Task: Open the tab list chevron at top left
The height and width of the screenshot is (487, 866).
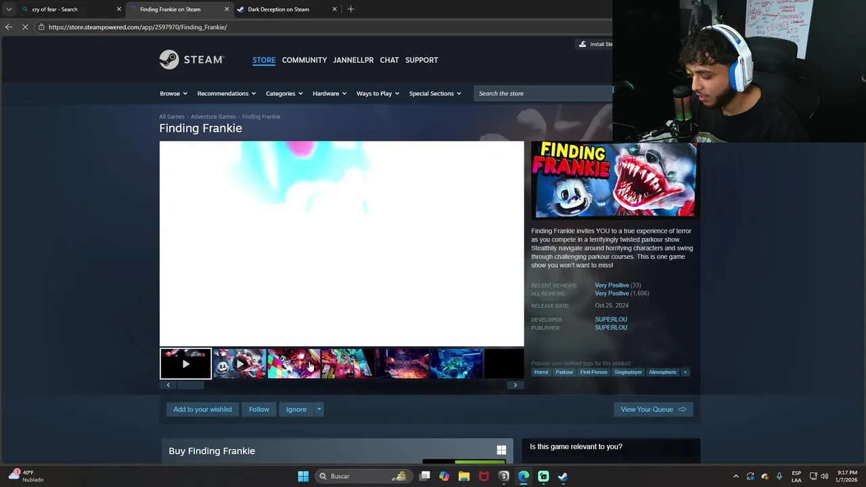Action: tap(9, 9)
